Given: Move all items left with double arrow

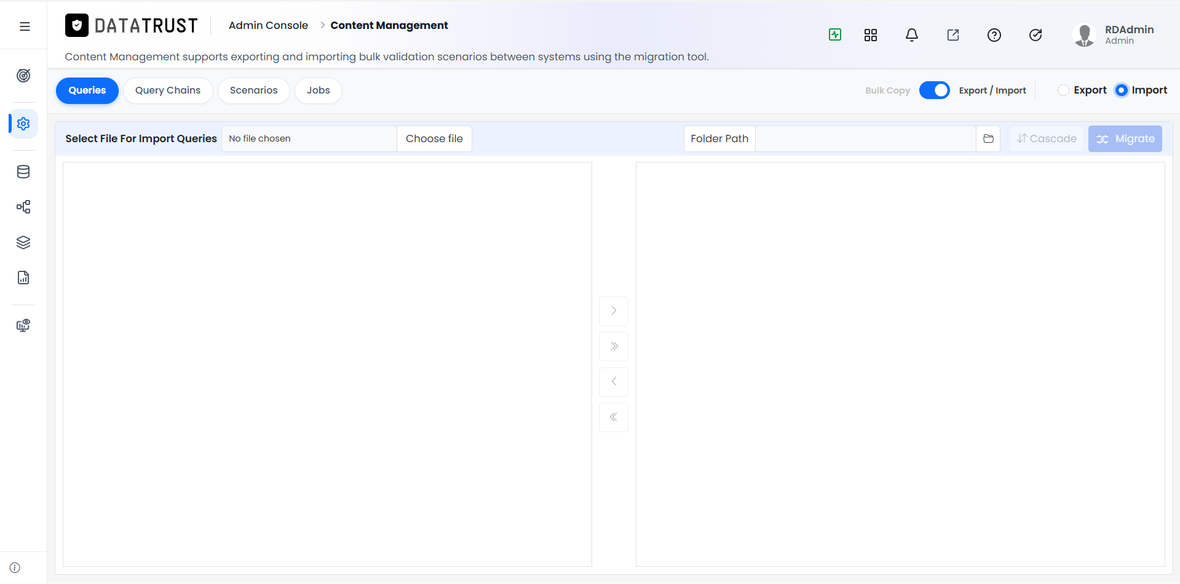Looking at the screenshot, I should 614,417.
